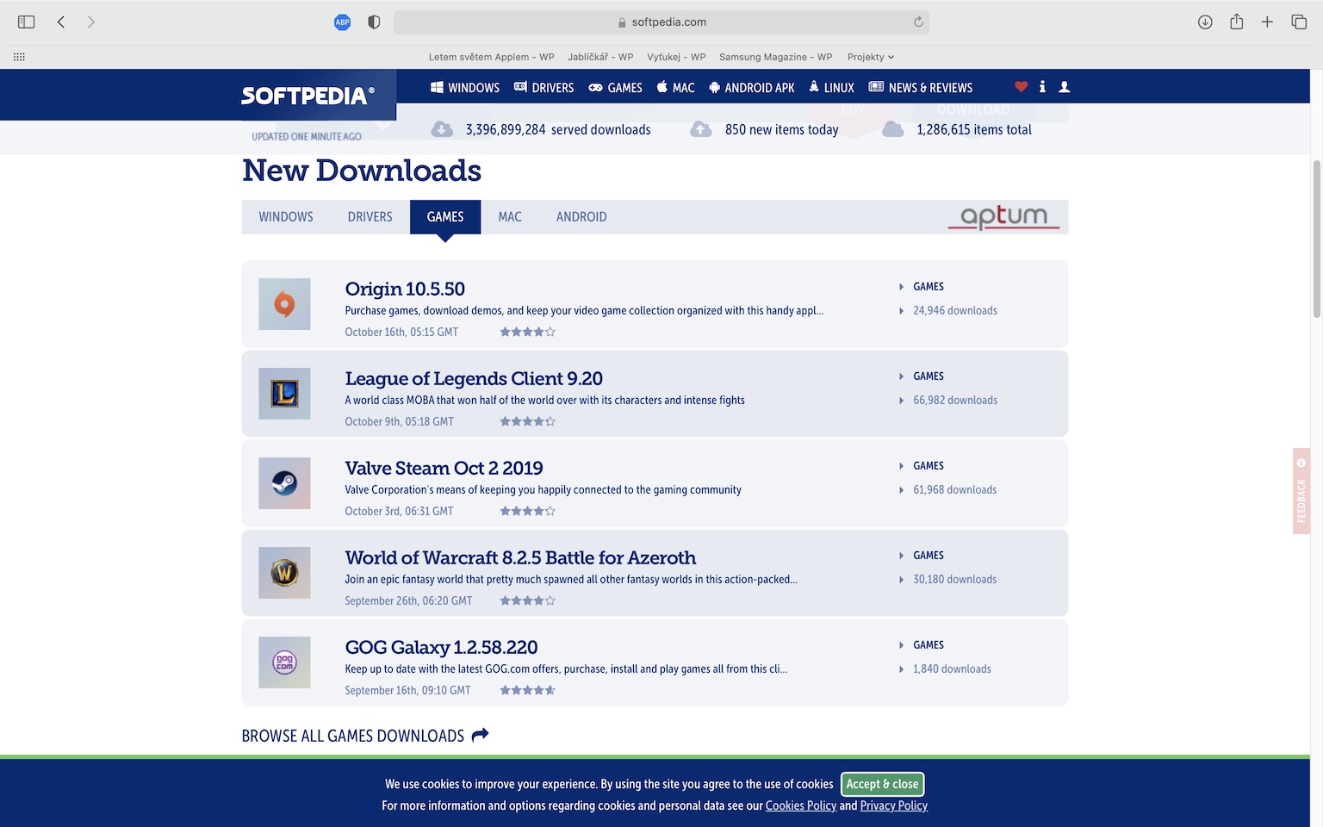1323x827 pixels.
Task: Open the Windows section in header
Action: [465, 88]
